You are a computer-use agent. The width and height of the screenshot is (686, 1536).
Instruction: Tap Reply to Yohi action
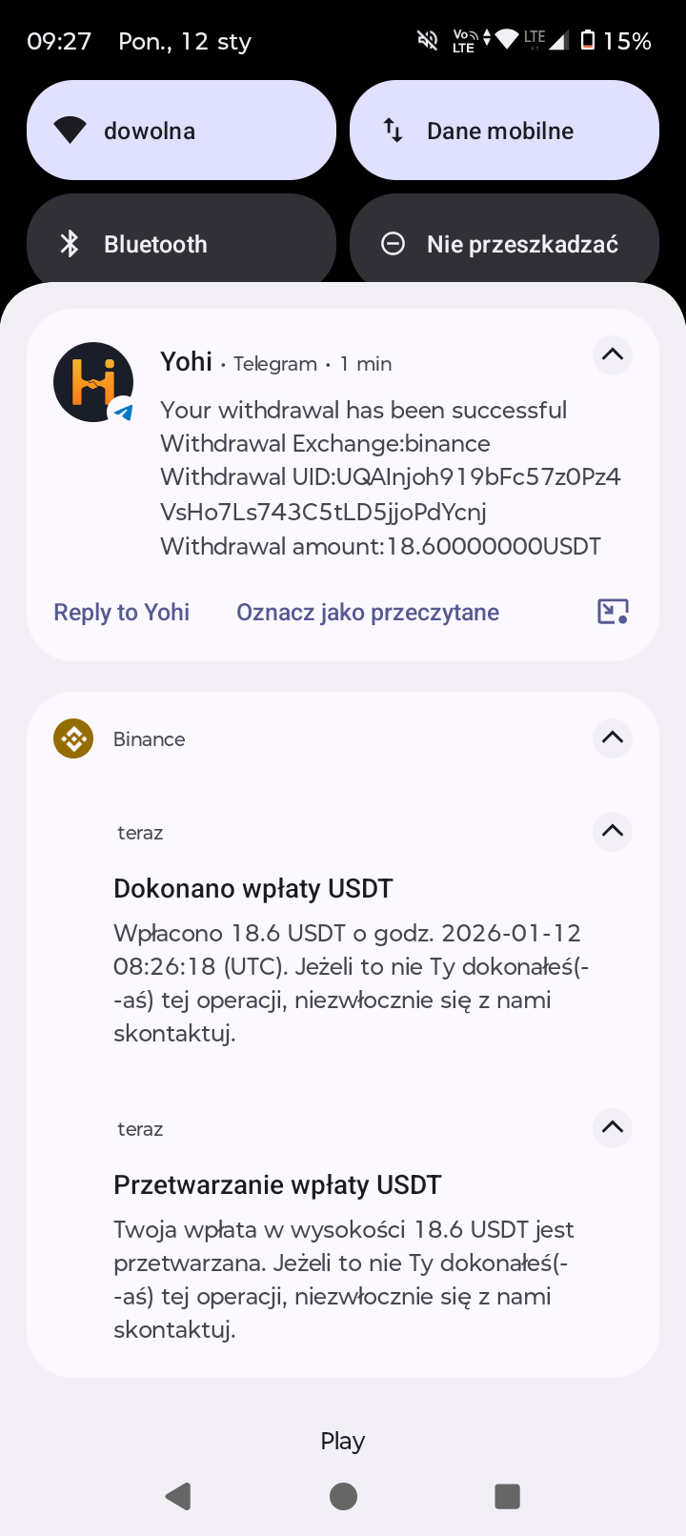pos(121,612)
